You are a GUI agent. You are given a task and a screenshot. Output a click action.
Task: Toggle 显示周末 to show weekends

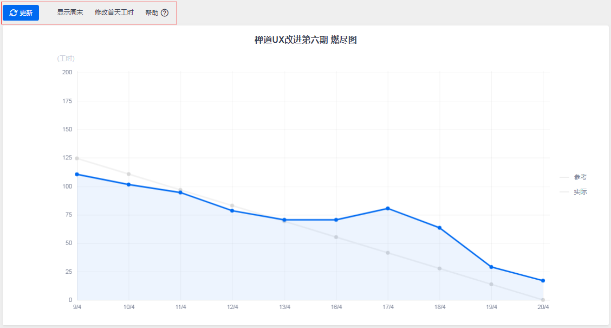point(70,12)
